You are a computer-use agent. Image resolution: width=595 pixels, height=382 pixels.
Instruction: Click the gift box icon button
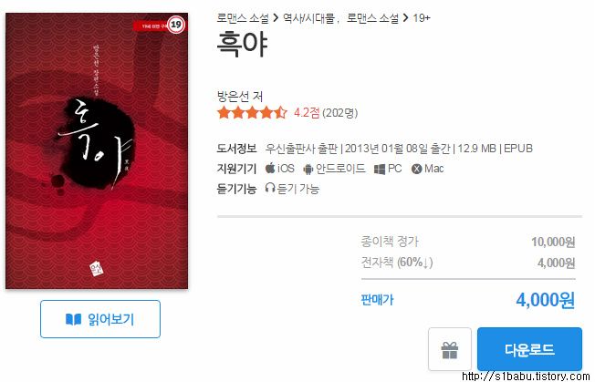pos(450,349)
